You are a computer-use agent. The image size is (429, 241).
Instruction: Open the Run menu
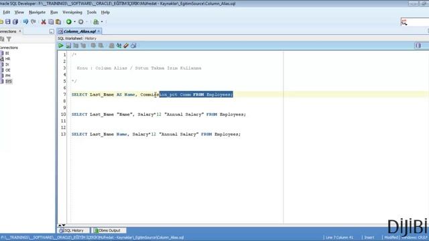click(54, 12)
